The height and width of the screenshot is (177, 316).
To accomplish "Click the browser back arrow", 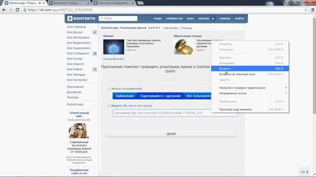I will (x=4, y=10).
